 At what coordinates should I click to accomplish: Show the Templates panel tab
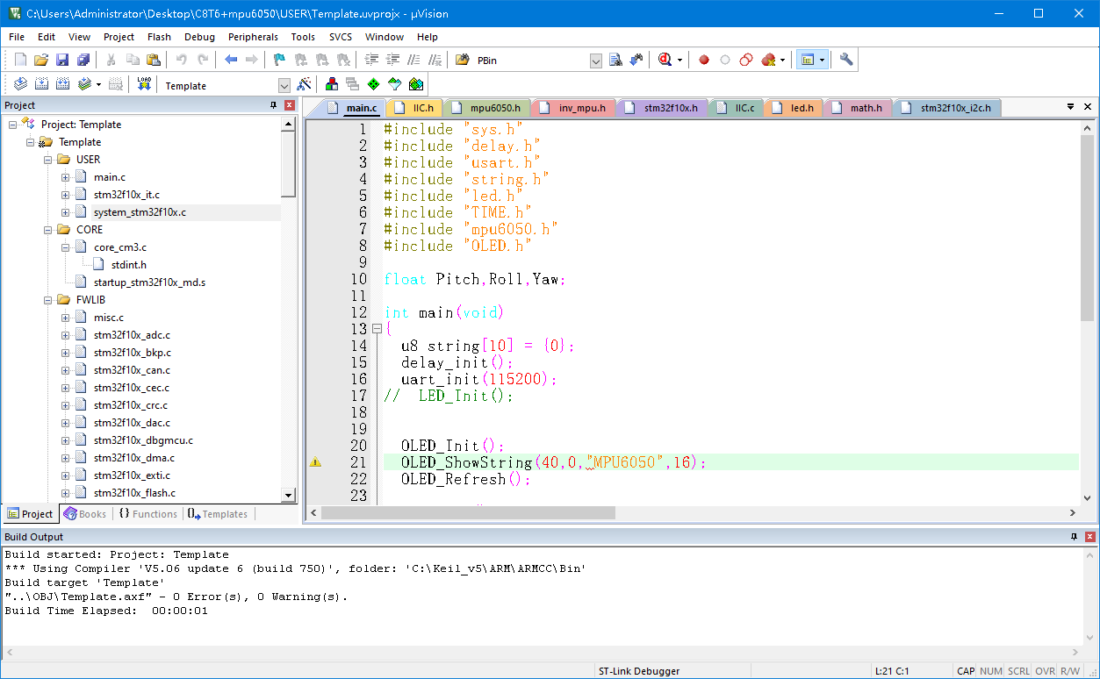click(218, 514)
